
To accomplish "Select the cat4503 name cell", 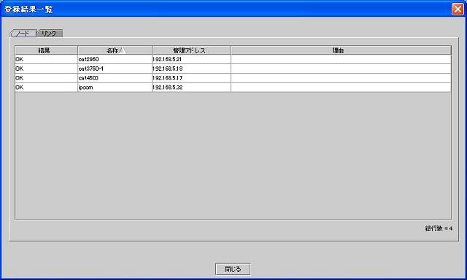I will (x=115, y=78).
